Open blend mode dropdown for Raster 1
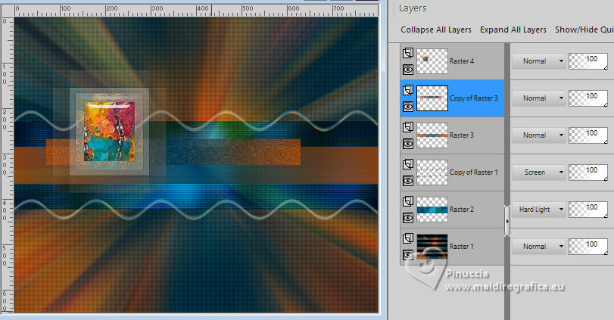The image size is (614, 320). (539, 247)
